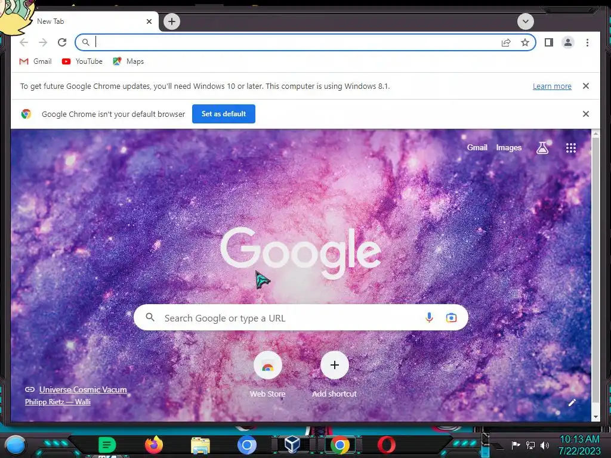Bookmark this tab with star icon
This screenshot has height=458, width=611.
(525, 42)
